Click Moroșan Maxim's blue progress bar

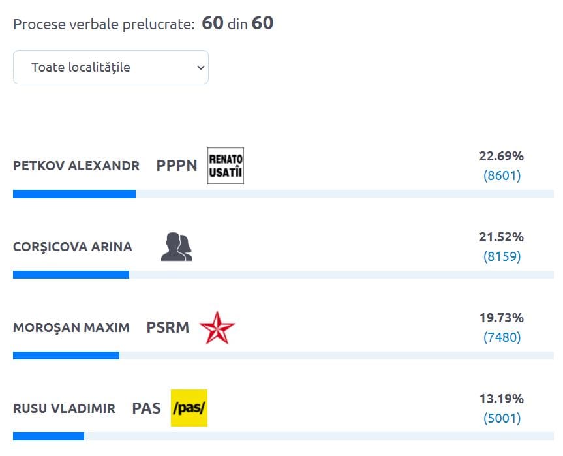(66, 356)
